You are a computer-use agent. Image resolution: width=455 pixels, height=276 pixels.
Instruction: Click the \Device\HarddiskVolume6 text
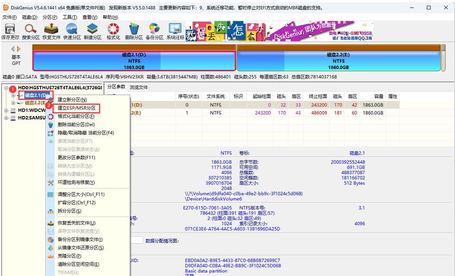point(213,199)
